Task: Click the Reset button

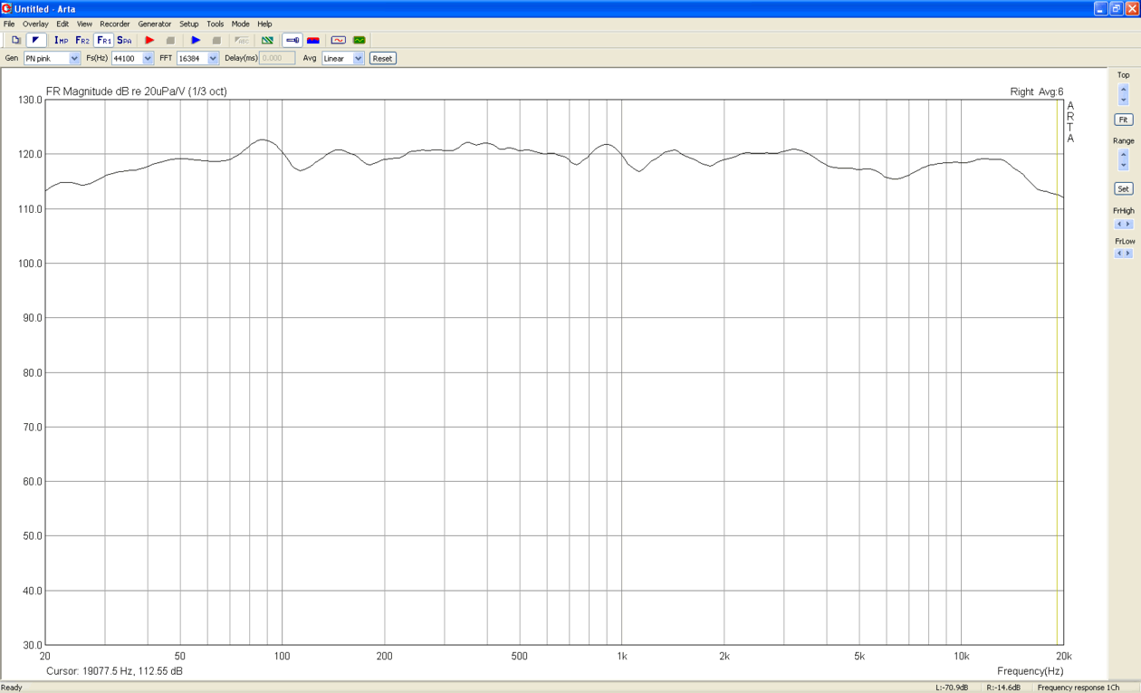Action: pos(382,58)
